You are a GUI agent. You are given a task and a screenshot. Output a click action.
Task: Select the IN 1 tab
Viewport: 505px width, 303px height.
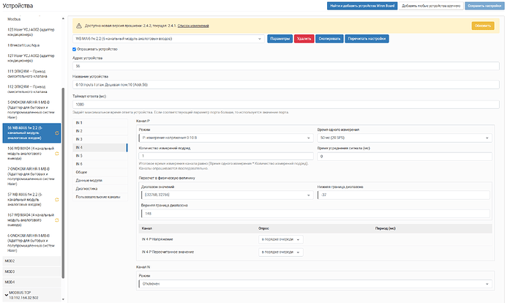coord(100,123)
